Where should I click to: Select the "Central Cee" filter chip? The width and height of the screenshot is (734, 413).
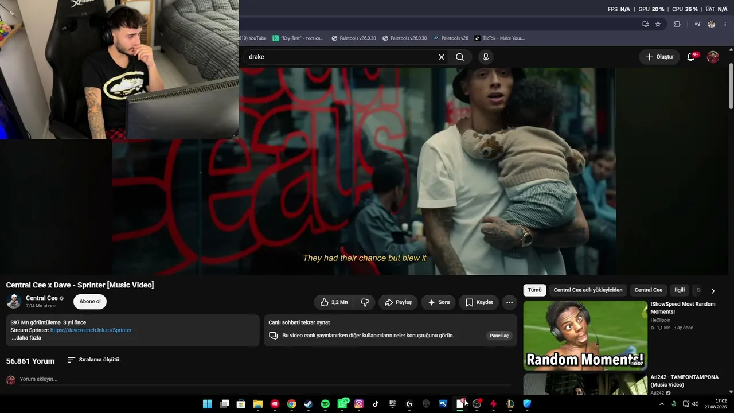tap(649, 290)
